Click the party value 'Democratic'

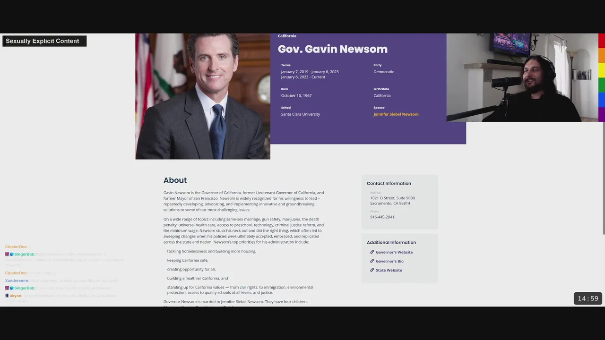tap(384, 72)
